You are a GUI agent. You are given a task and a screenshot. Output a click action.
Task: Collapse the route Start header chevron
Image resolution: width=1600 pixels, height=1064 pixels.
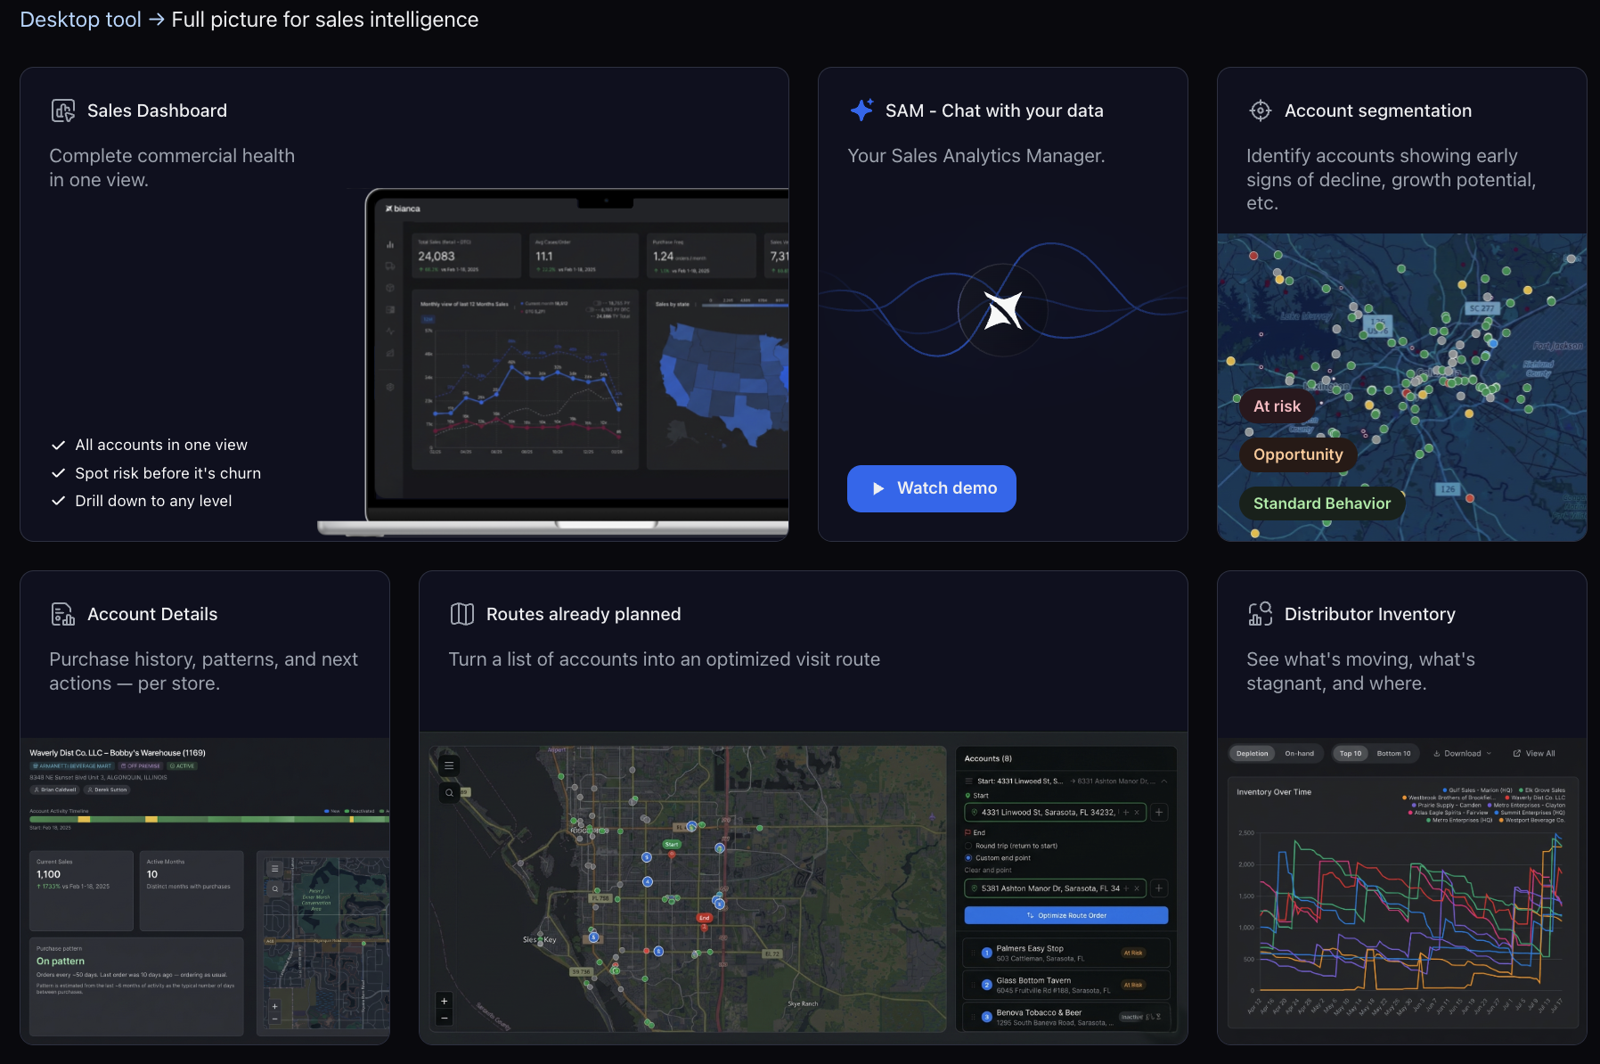tap(1163, 782)
